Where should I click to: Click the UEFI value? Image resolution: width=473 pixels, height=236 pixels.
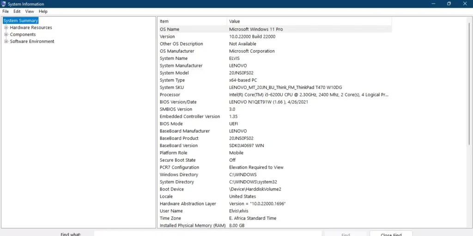tap(233, 124)
